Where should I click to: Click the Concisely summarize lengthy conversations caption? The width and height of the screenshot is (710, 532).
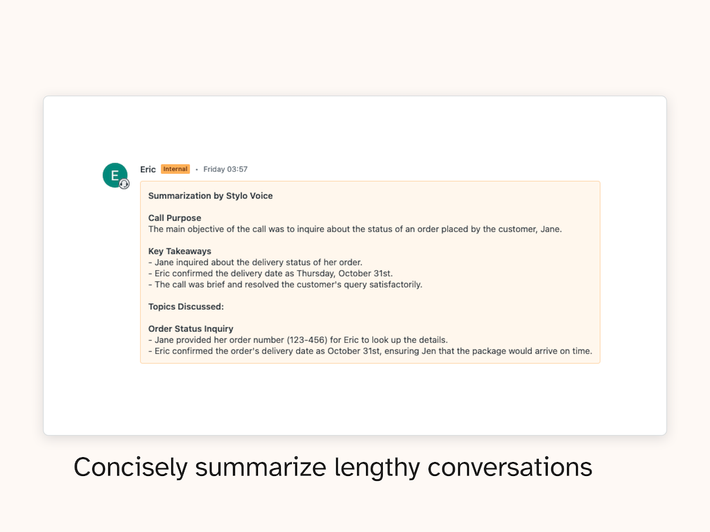333,467
